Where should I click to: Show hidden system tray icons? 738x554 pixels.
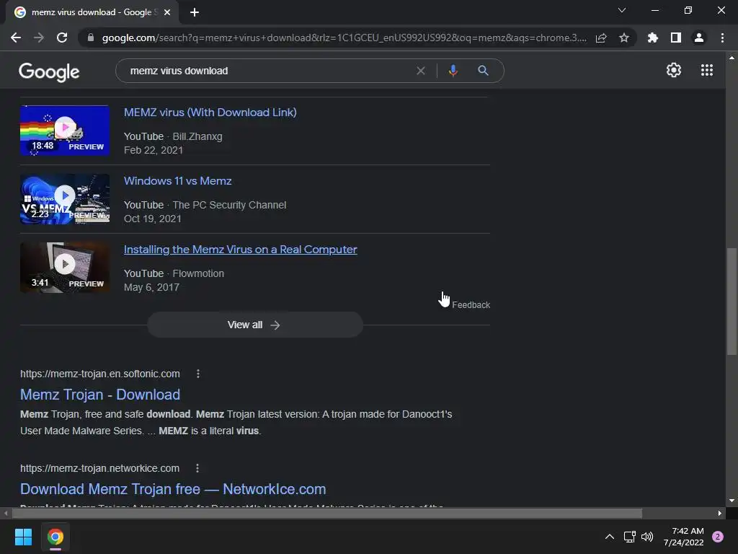[610, 537]
